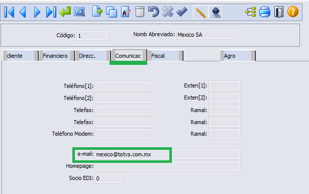Open the search magnifier icon

tap(79, 12)
